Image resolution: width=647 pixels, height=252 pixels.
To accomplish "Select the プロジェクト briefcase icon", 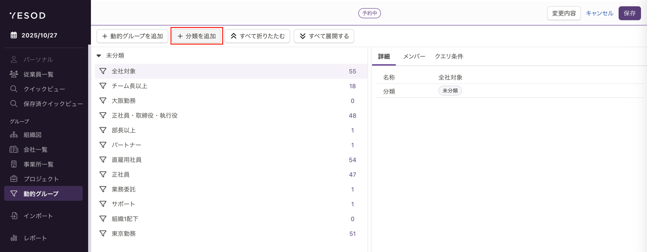I will [x=14, y=179].
